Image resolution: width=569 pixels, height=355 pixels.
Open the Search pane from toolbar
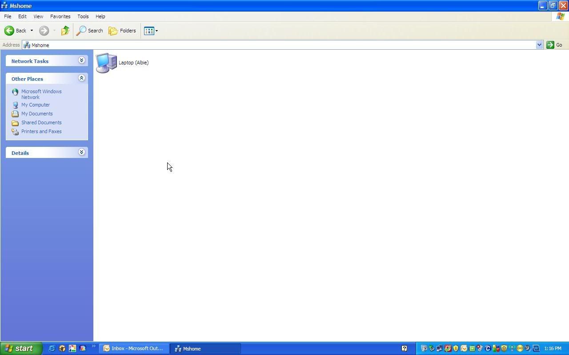(x=90, y=31)
